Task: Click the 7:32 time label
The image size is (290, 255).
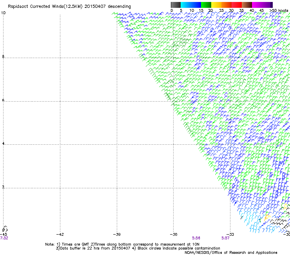Action: (x=4, y=238)
